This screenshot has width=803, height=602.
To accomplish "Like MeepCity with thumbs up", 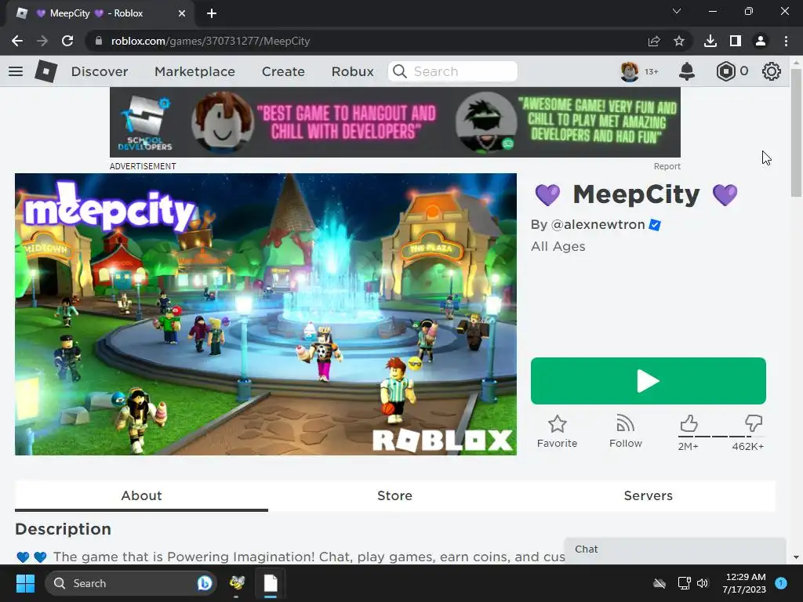I will [689, 423].
